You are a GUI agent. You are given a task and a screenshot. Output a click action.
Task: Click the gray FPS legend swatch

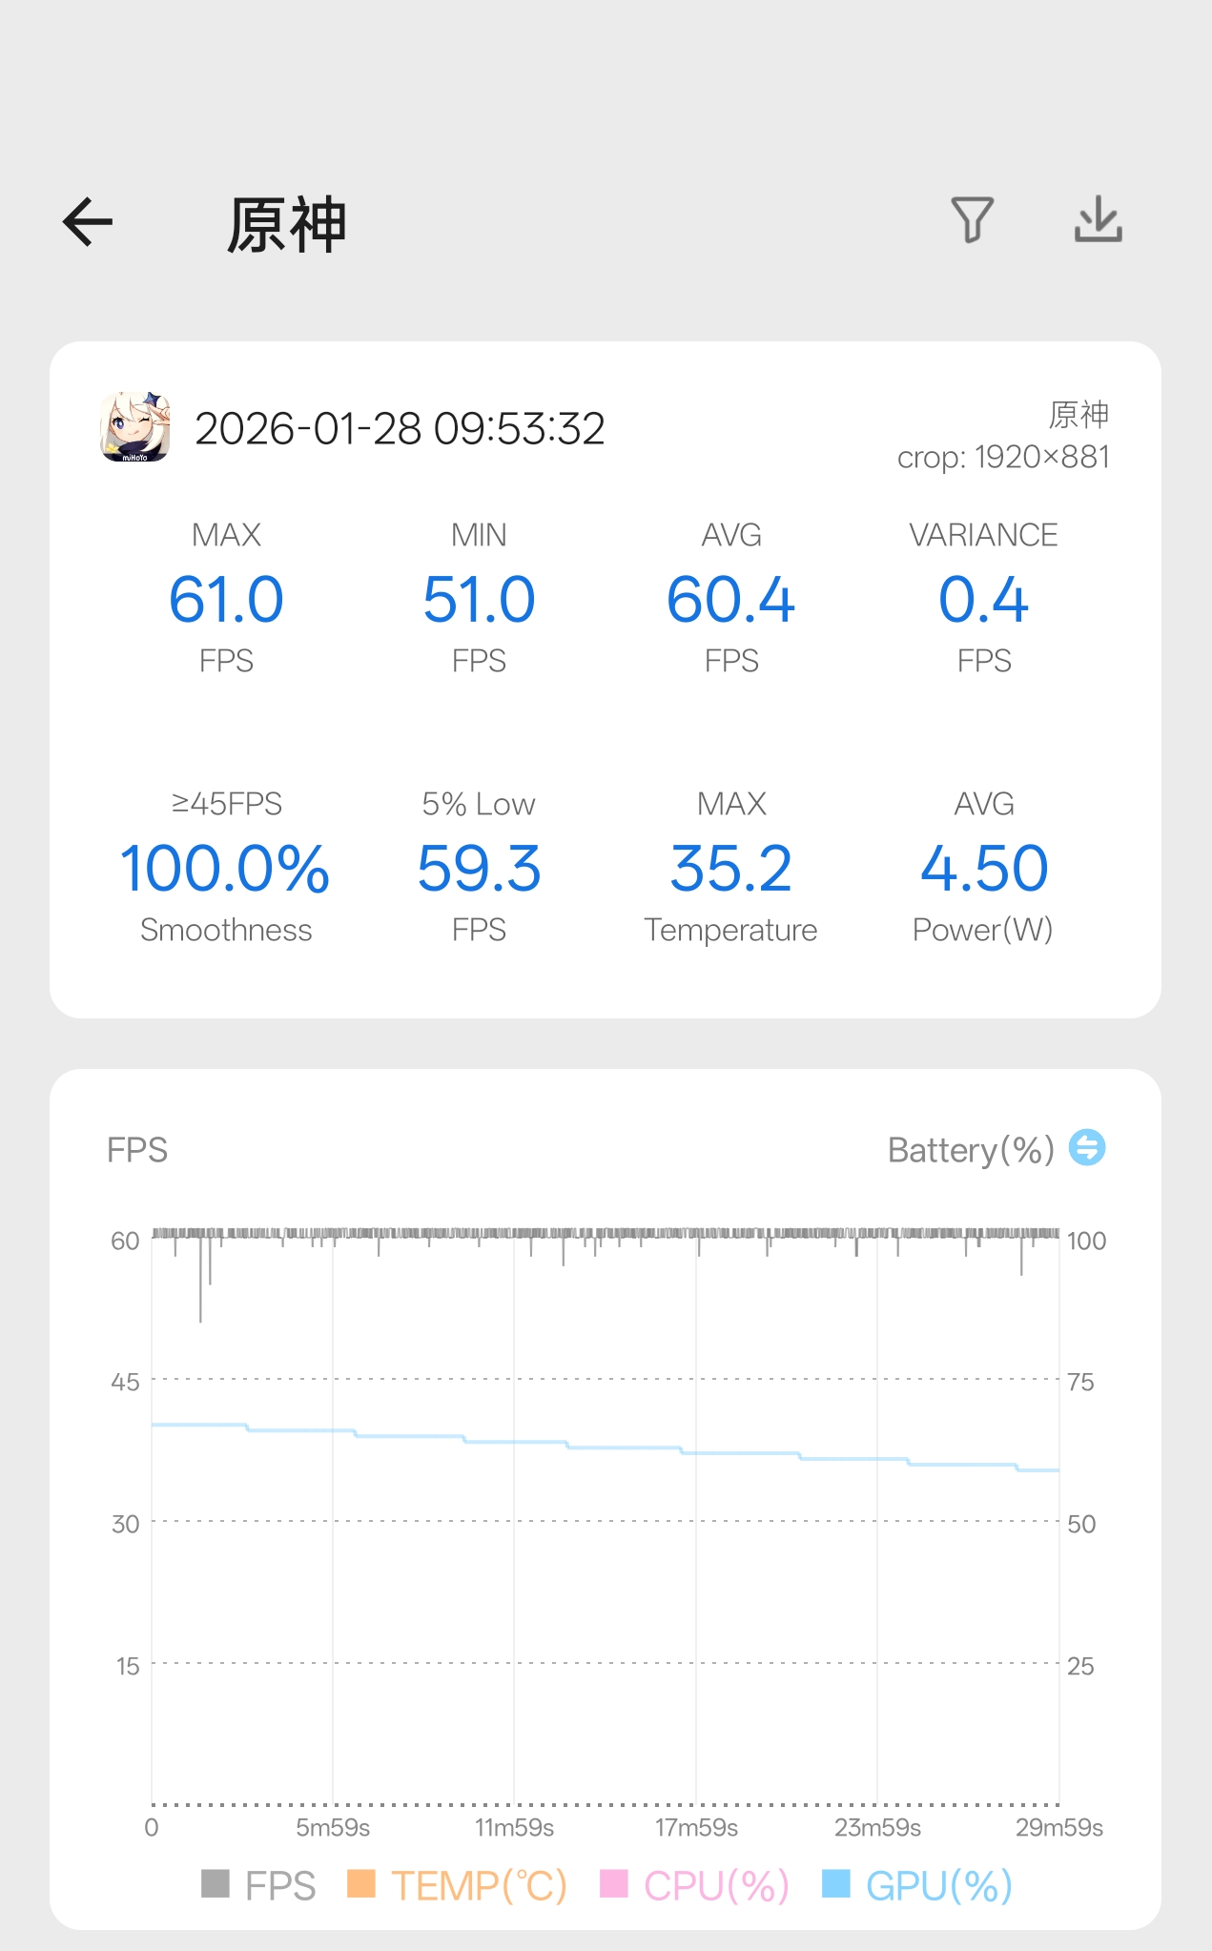coord(216,1883)
